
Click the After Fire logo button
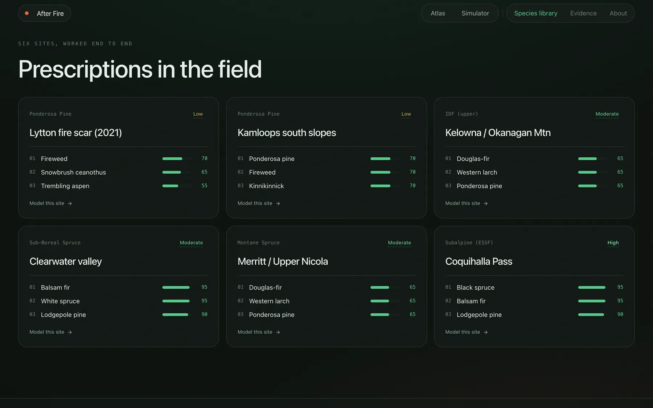[x=45, y=13]
